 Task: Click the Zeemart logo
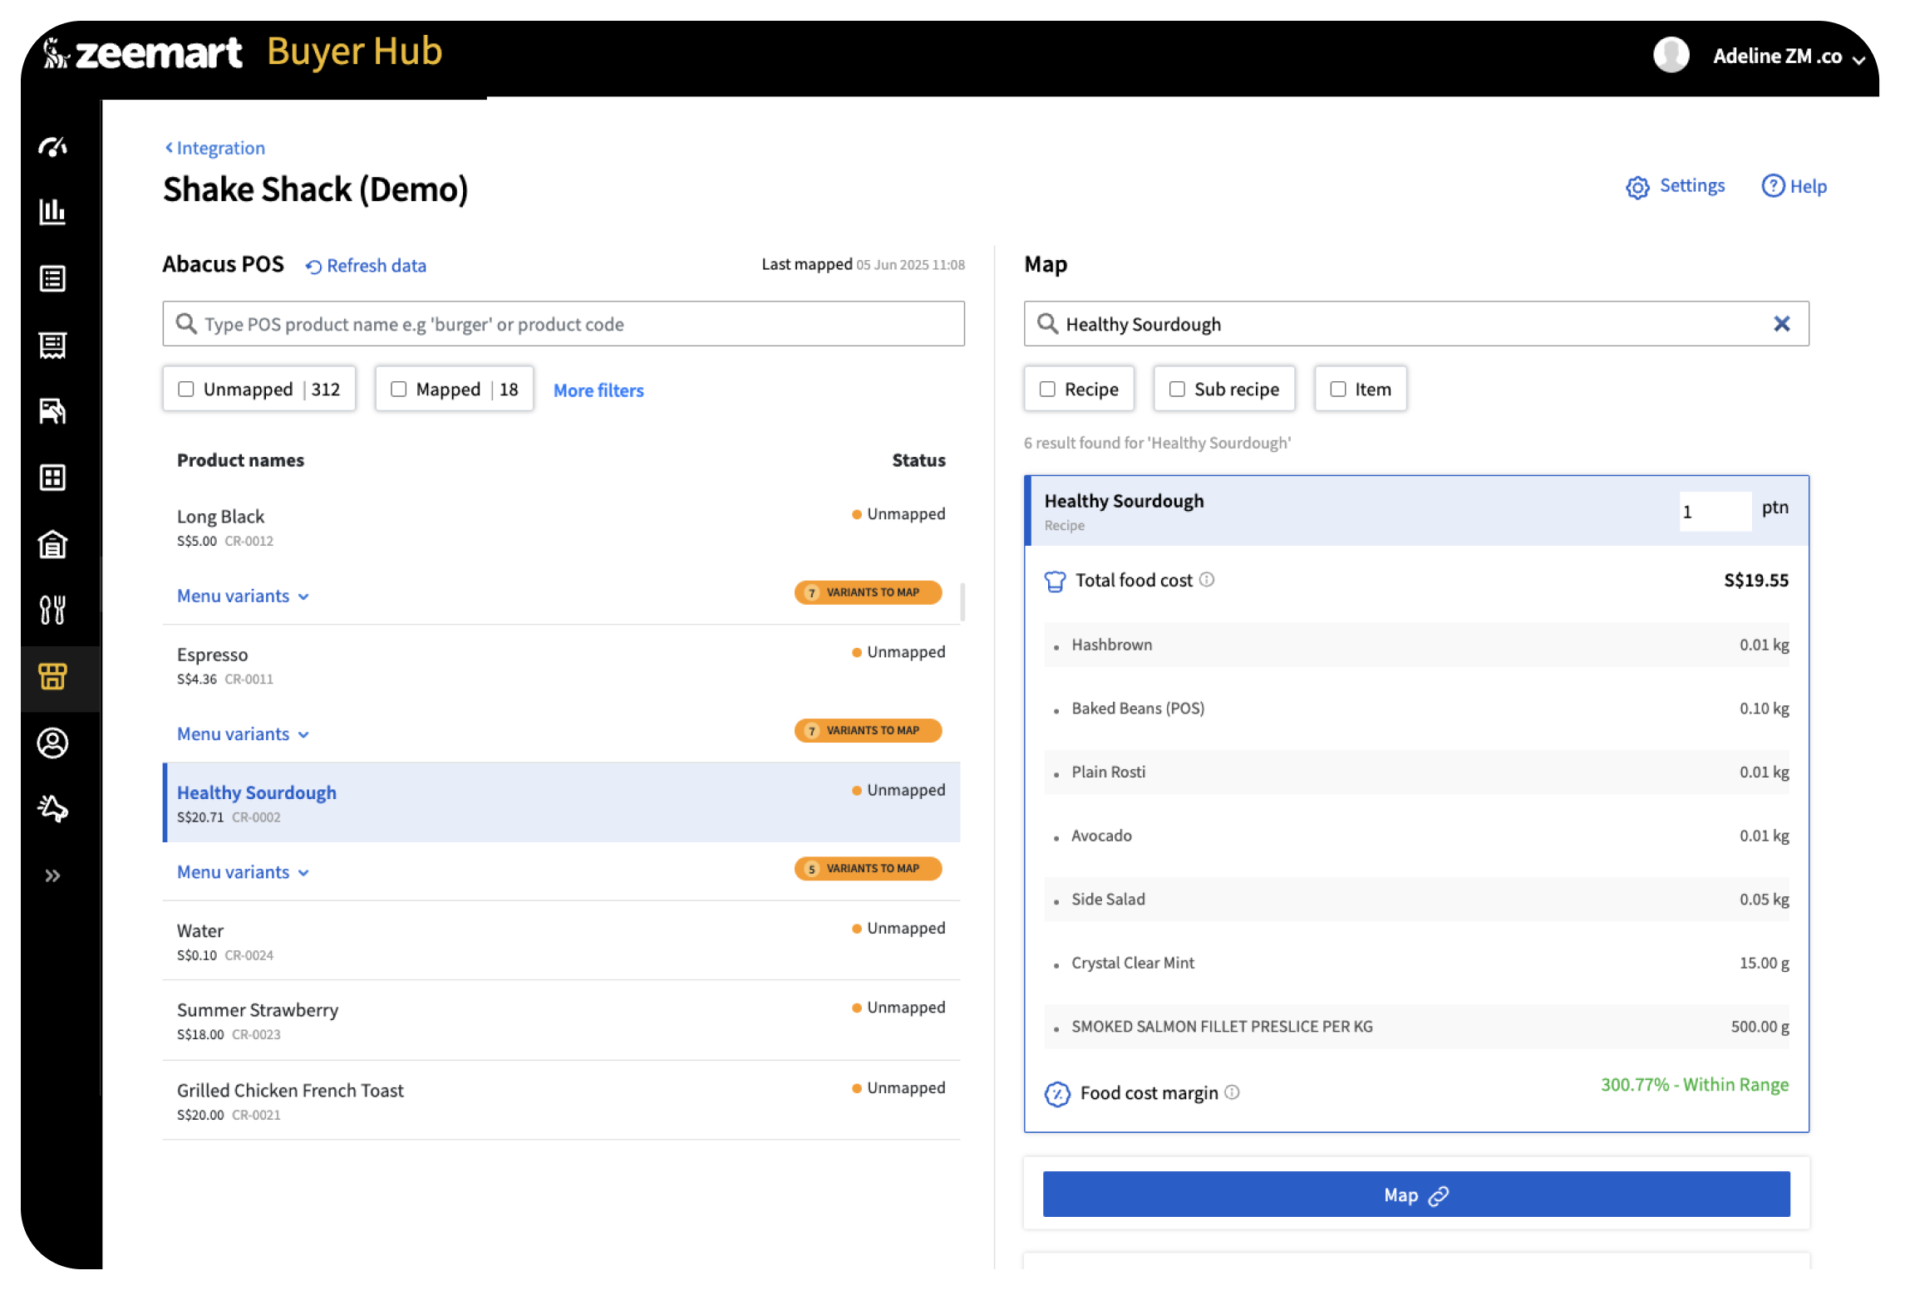click(142, 53)
